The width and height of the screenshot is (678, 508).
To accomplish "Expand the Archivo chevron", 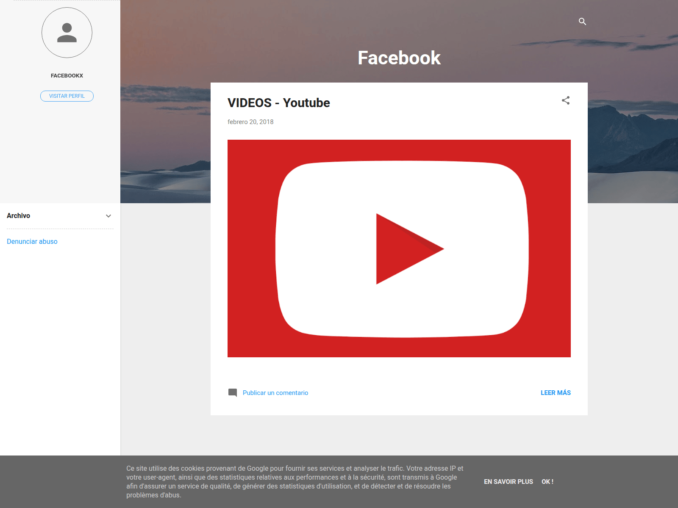I will tap(108, 216).
